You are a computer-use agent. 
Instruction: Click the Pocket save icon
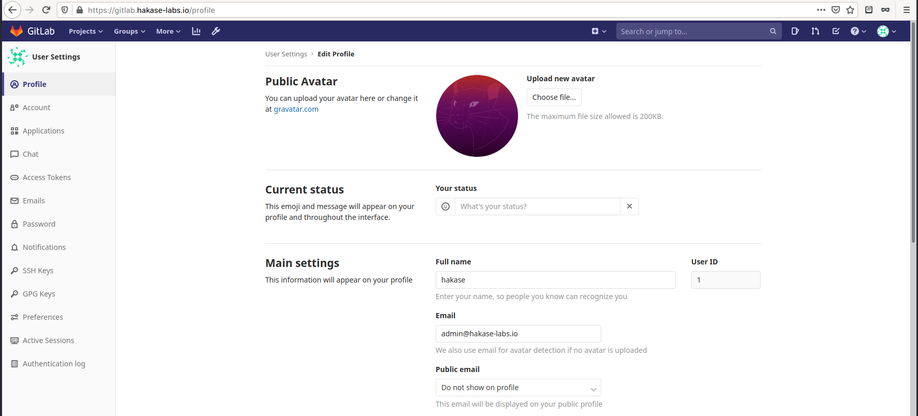(836, 10)
